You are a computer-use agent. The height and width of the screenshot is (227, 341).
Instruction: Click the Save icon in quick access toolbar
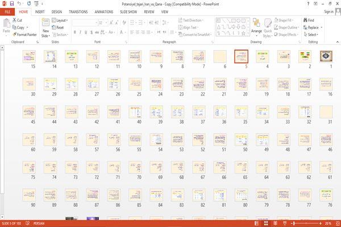12,4
